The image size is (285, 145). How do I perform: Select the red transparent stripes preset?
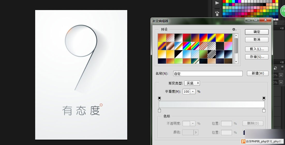pyautogui.click(x=203, y=46)
